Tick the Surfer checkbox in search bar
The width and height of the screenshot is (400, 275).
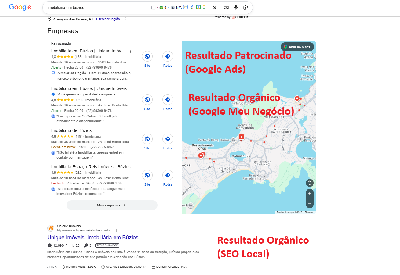[x=153, y=8]
